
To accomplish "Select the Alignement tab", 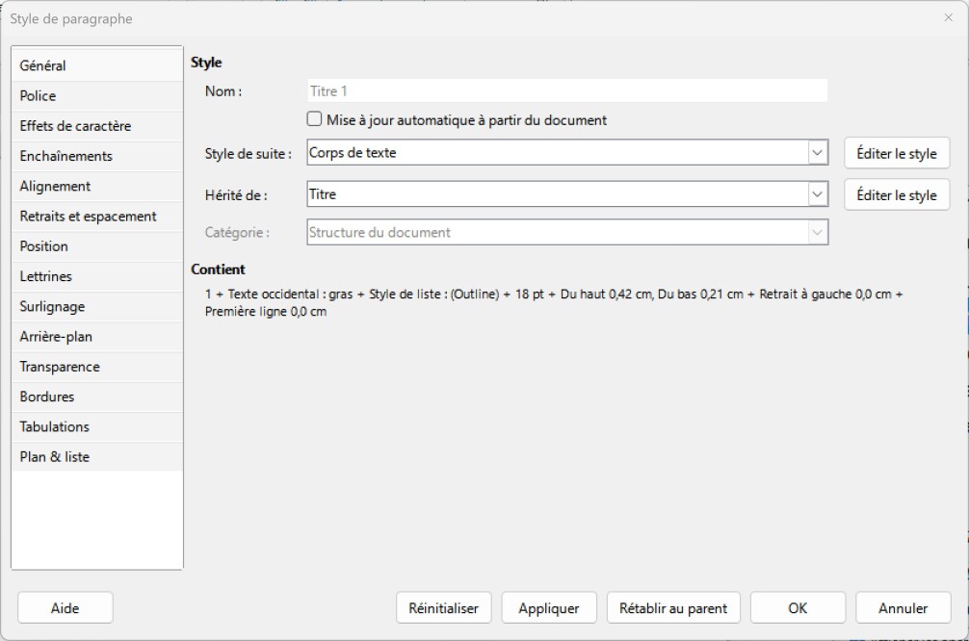I will pos(55,186).
